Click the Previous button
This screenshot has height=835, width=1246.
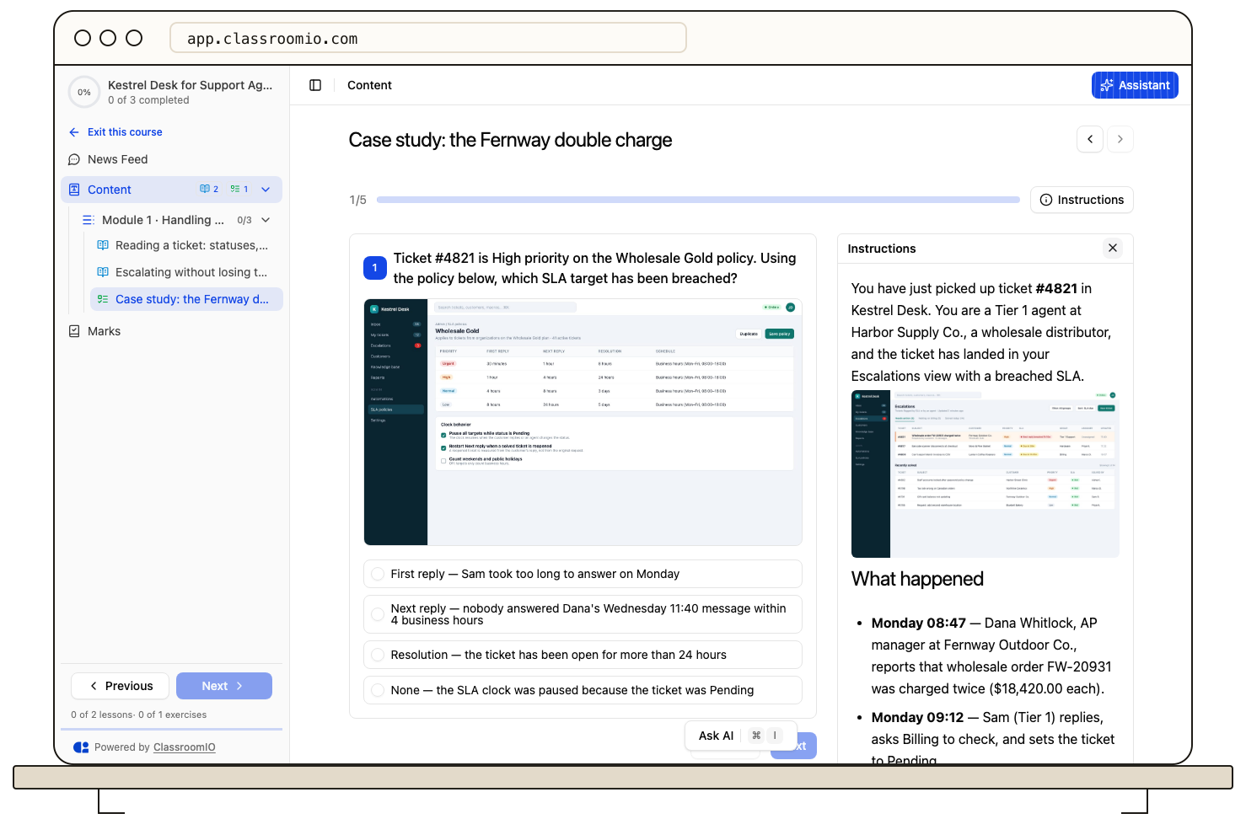tap(121, 686)
